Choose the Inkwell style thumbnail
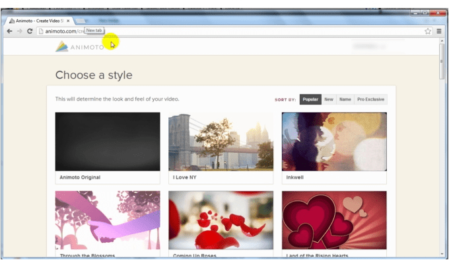The width and height of the screenshot is (449, 260). tap(334, 142)
